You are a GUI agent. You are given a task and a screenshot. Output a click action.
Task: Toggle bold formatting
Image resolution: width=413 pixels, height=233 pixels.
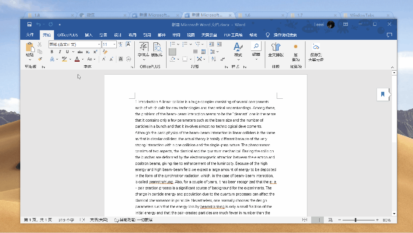pyautogui.click(x=52, y=52)
